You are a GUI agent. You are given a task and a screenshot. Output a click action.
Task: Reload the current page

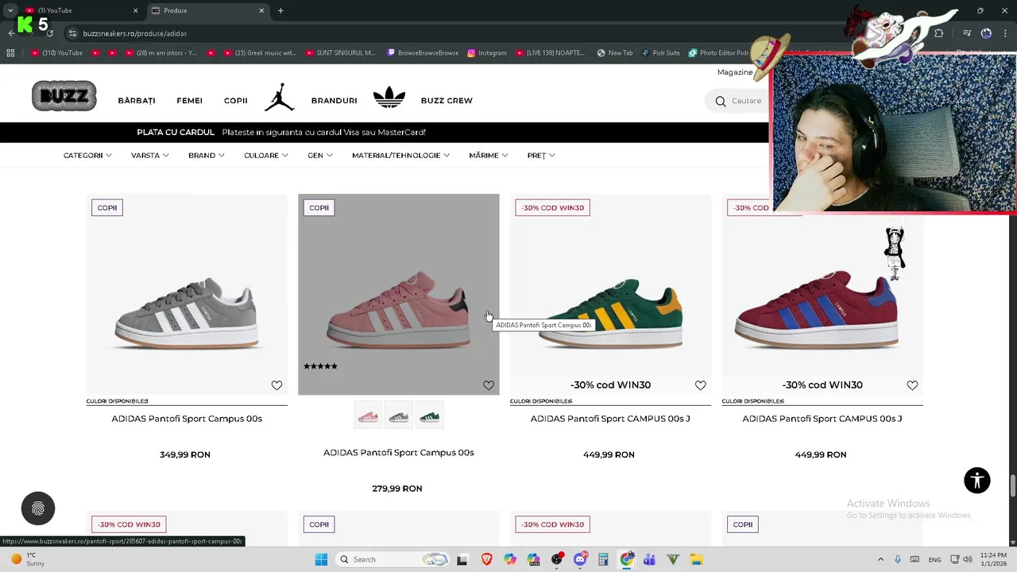(x=50, y=33)
